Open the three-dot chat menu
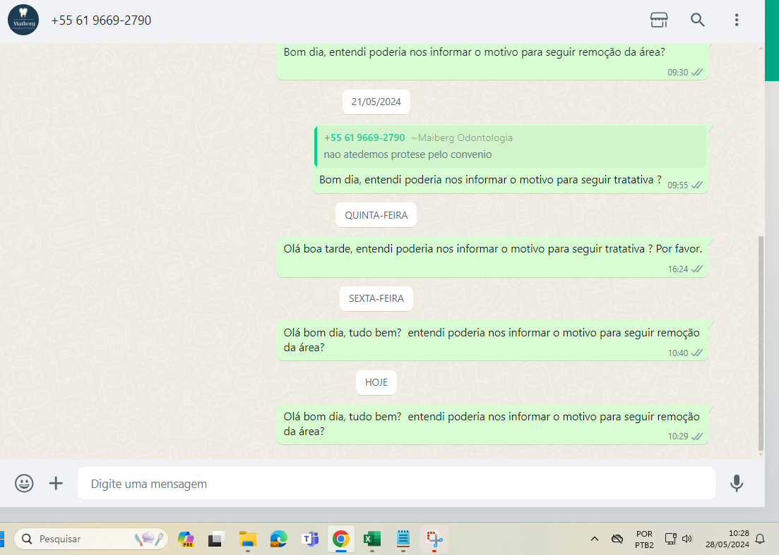The height and width of the screenshot is (555, 779). coord(737,20)
